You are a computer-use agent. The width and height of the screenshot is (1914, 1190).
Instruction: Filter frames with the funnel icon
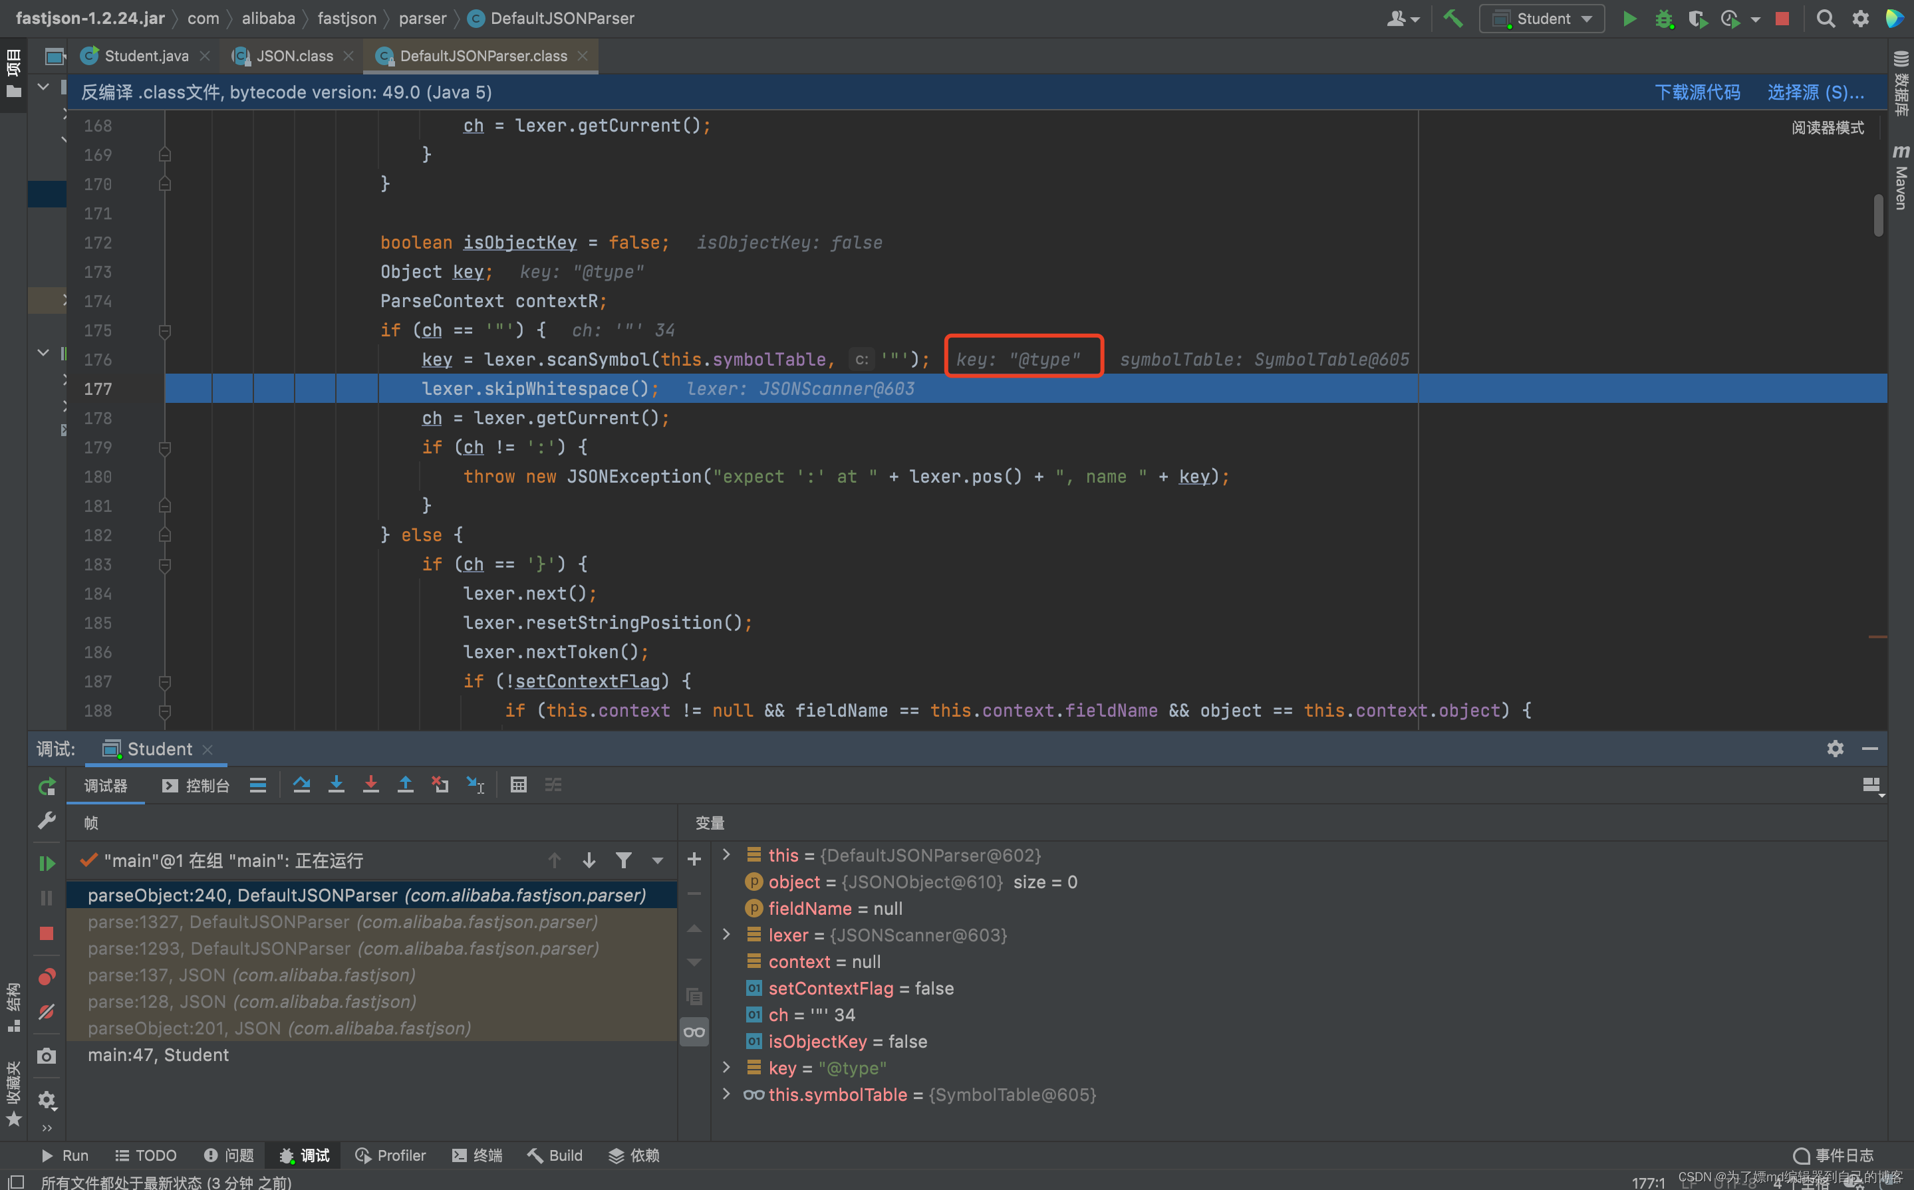point(624,860)
